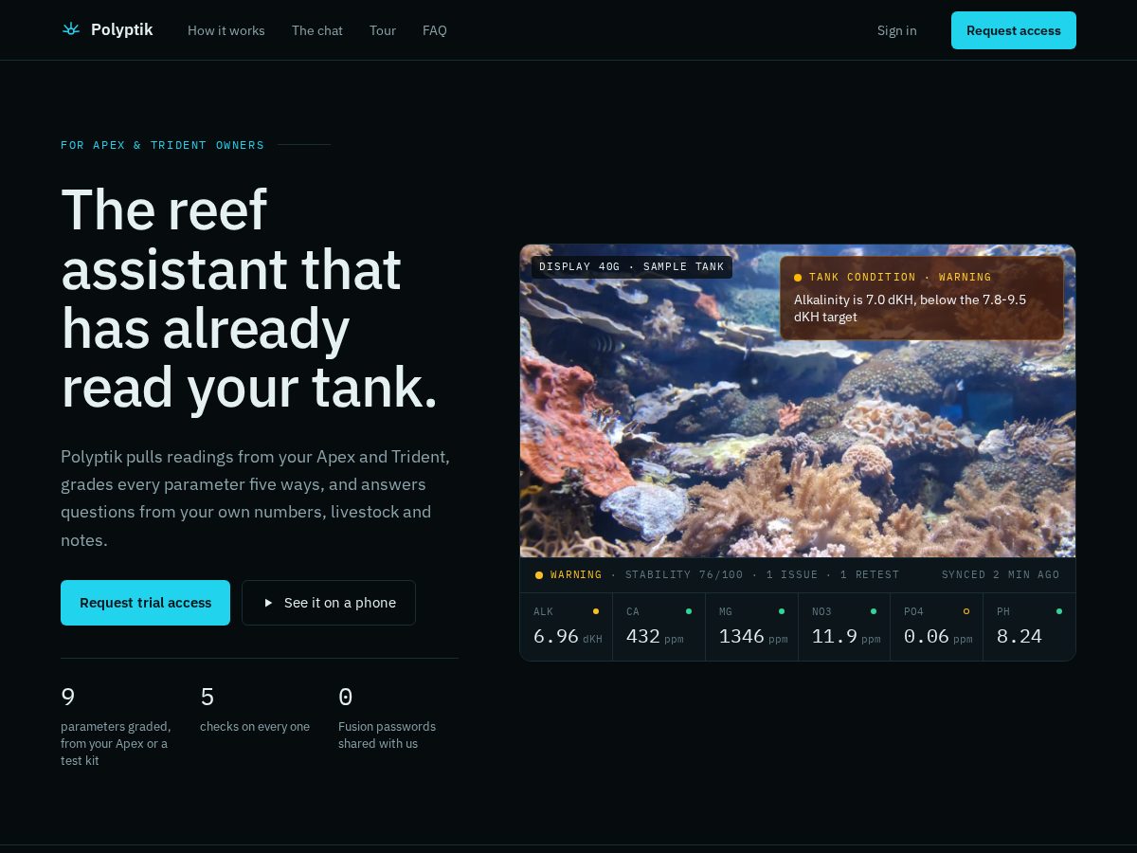The width and height of the screenshot is (1137, 853).
Task: Click the 9 parameters graded stat
Action: coord(117,726)
